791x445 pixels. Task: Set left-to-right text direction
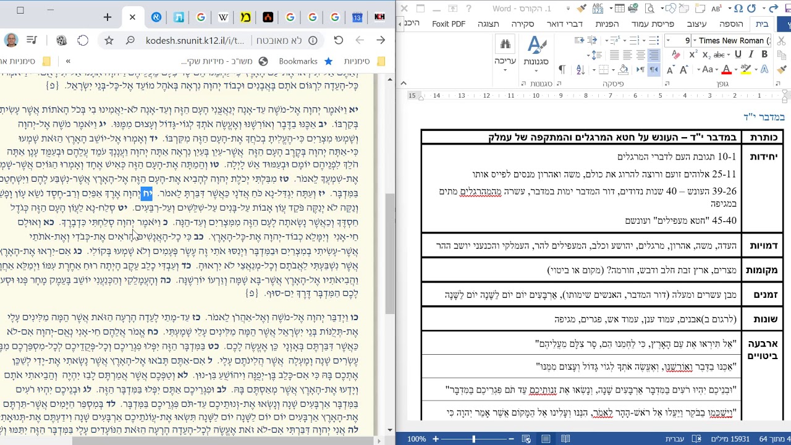(641, 69)
